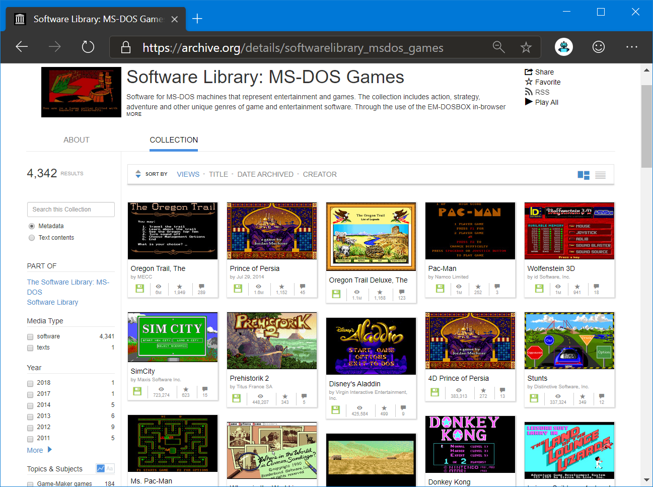This screenshot has width=653, height=487.
Task: Open a new browser tab
Action: click(x=197, y=19)
